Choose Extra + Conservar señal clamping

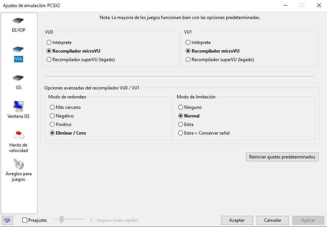tap(181, 133)
